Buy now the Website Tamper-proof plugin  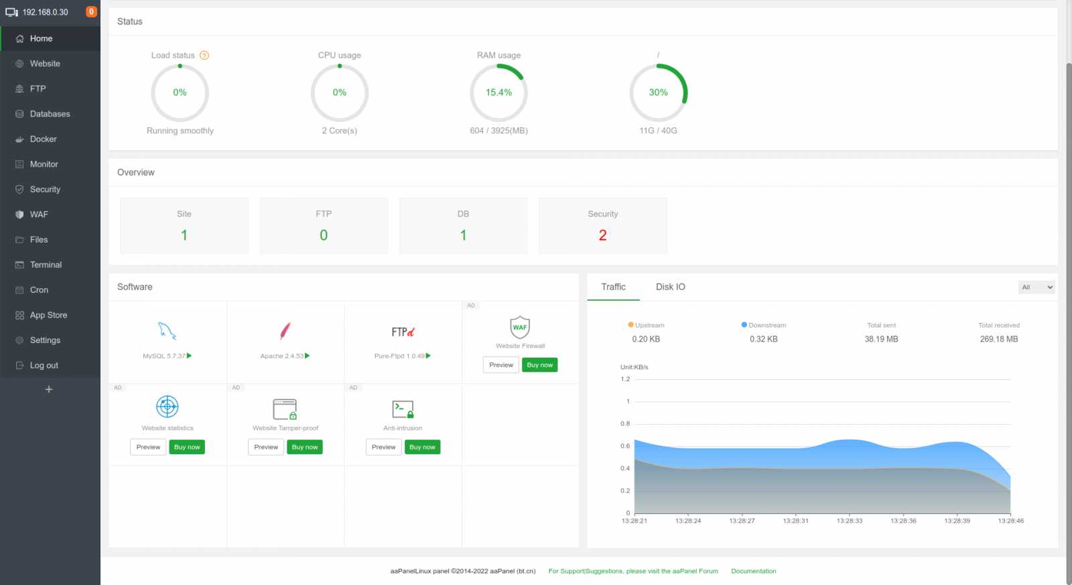pyautogui.click(x=305, y=447)
